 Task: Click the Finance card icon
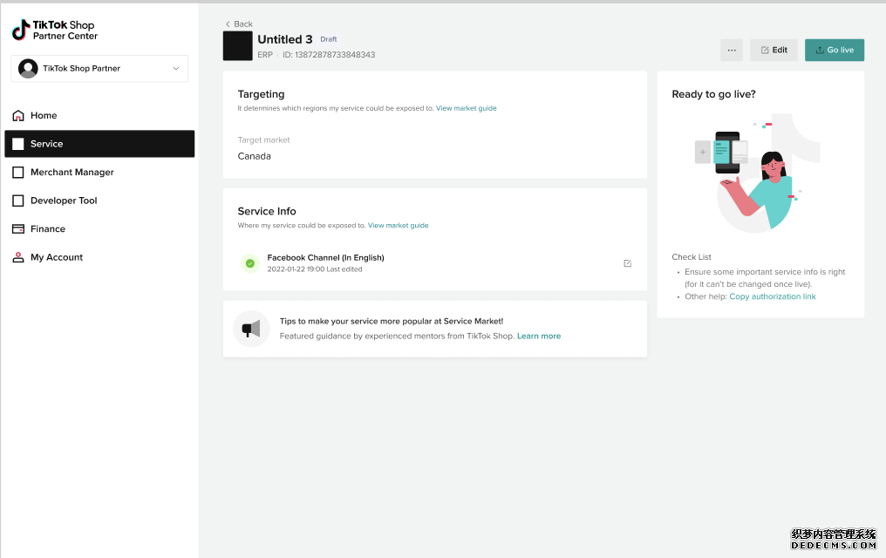click(x=18, y=229)
